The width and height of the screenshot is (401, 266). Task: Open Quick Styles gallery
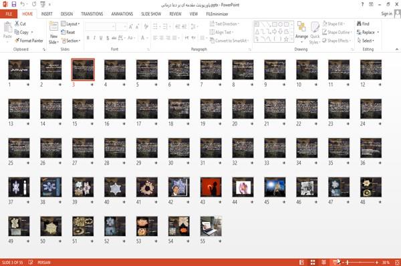(315, 33)
